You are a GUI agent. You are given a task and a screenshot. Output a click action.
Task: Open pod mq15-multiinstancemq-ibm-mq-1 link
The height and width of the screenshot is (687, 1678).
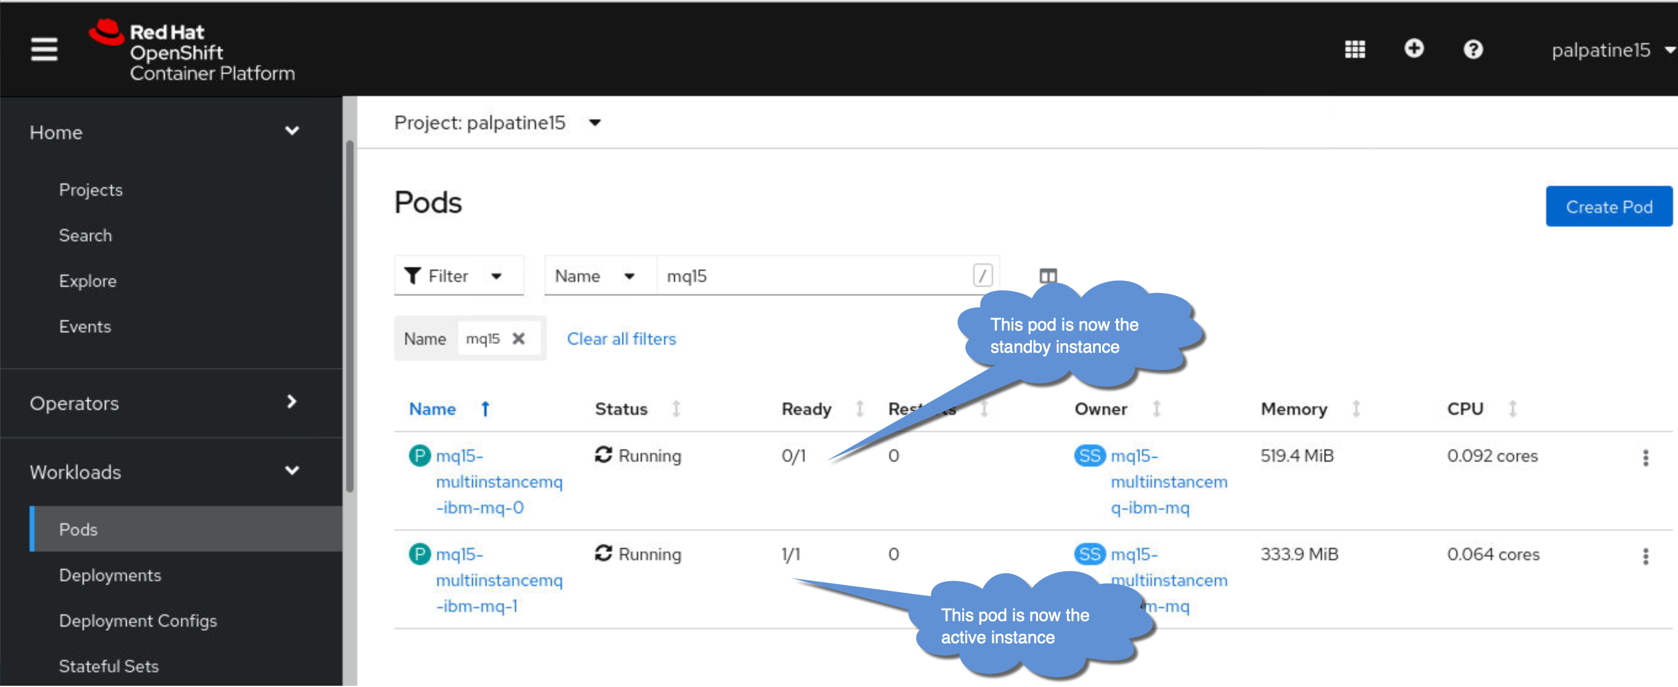499,581
